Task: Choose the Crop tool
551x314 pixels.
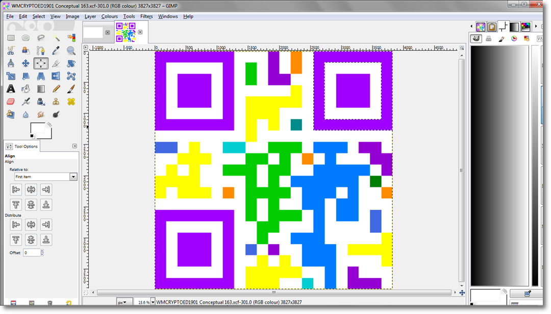Action: pos(56,63)
